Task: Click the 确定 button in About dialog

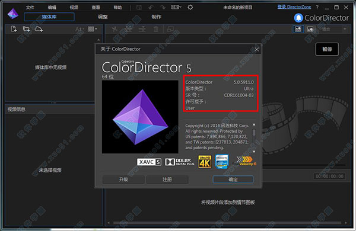Action: (x=233, y=179)
